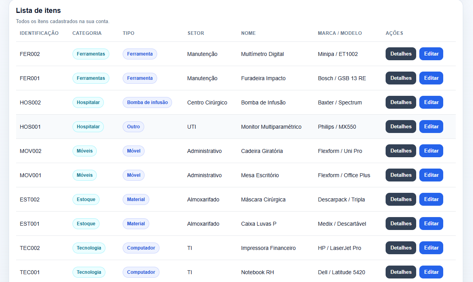
Task: Click Editar on the MOV001 row
Action: coord(431,175)
